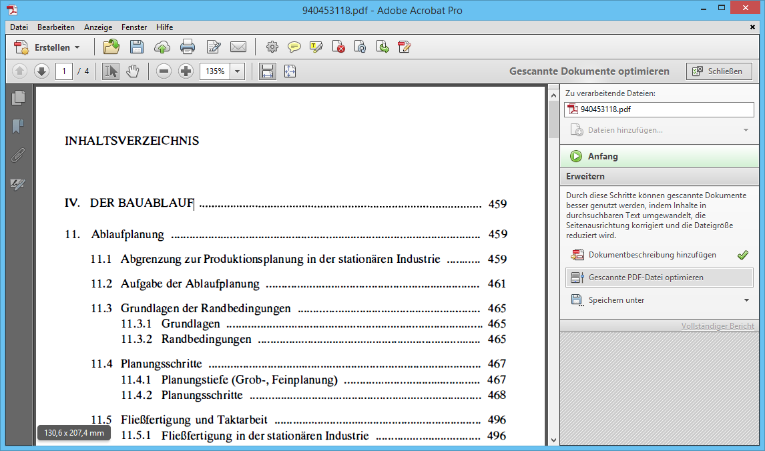Toggle the text selection tool
Image resolution: width=765 pixels, height=451 pixels.
click(x=111, y=71)
